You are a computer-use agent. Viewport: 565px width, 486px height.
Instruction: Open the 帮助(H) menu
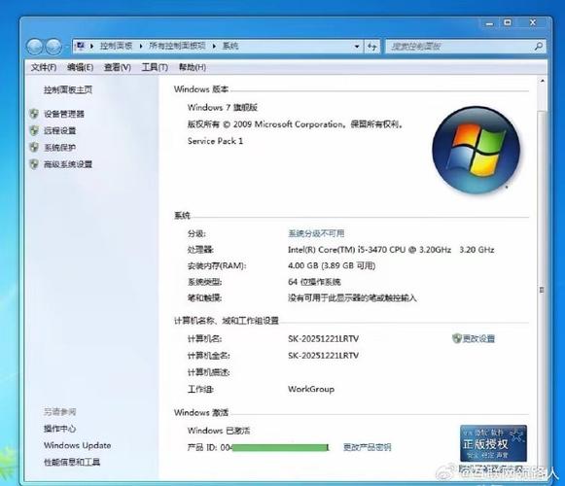pyautogui.click(x=193, y=67)
